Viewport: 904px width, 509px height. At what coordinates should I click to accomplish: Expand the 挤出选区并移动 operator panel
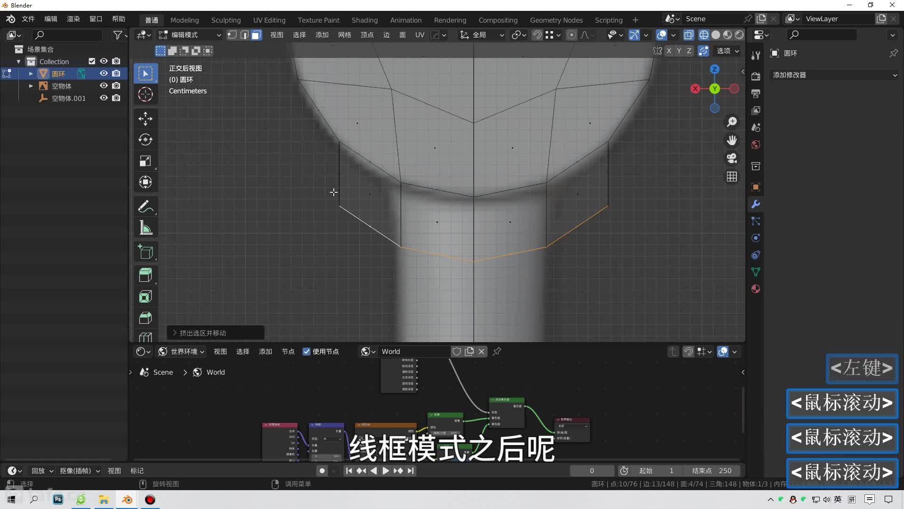pyautogui.click(x=215, y=333)
